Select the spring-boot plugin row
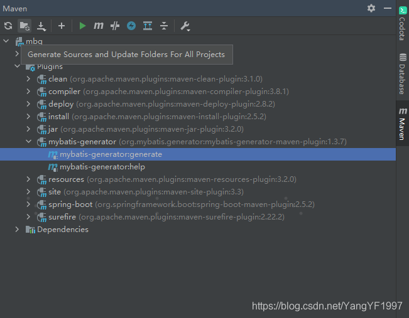This screenshot has height=318, width=409. [x=198, y=204]
